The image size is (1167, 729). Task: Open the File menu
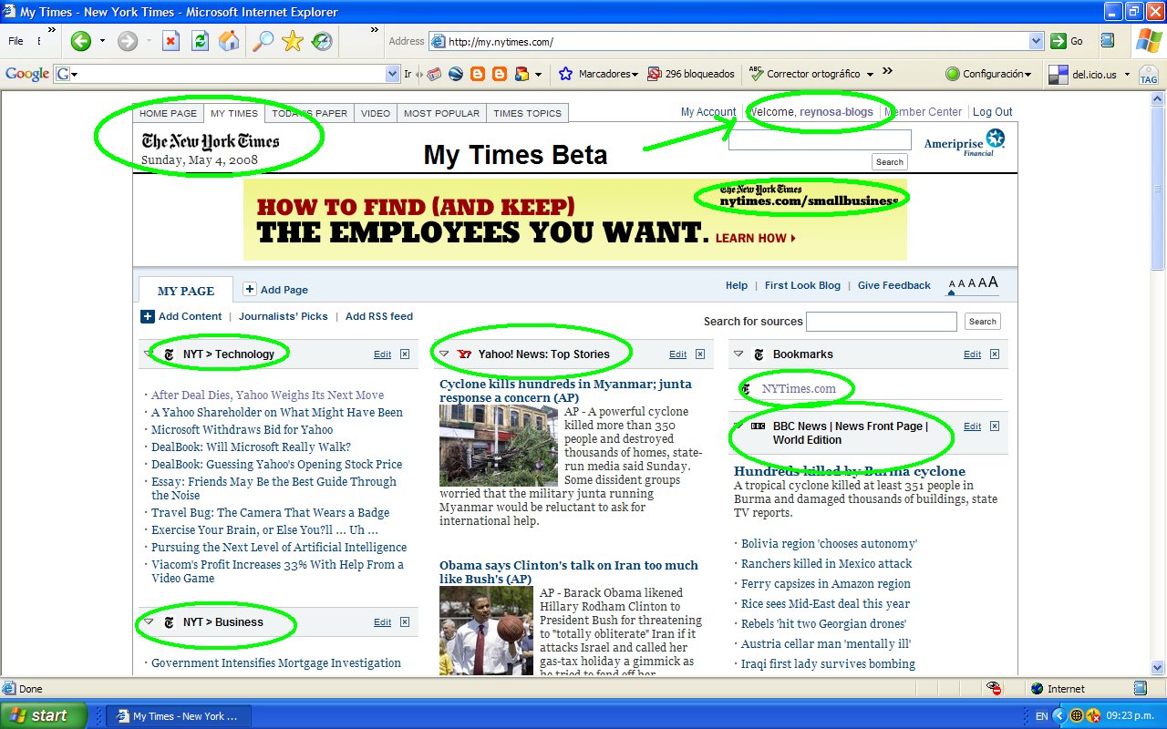point(15,41)
